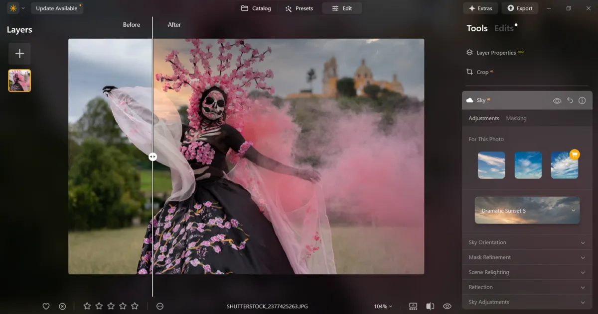Mark the photo as favorite with the heart
598x314 pixels.
click(46, 307)
